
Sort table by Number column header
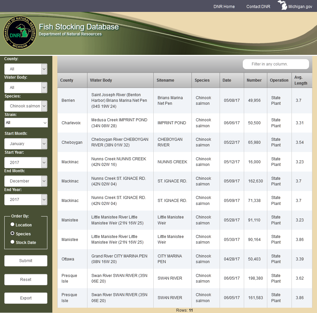click(254, 80)
